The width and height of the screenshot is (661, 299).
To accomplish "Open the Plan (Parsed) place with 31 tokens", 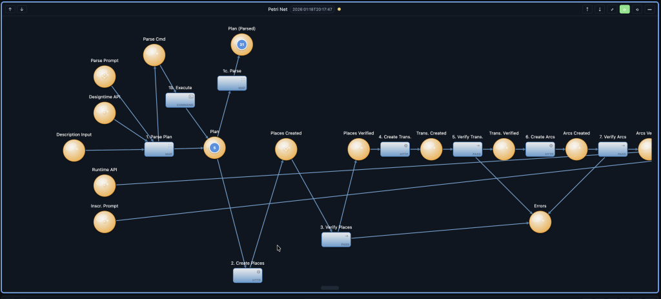I will pyautogui.click(x=241, y=45).
